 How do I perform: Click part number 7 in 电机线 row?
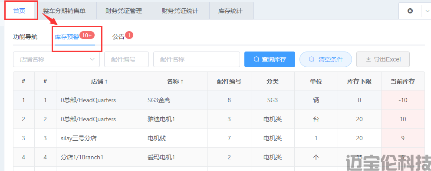(x=229, y=139)
